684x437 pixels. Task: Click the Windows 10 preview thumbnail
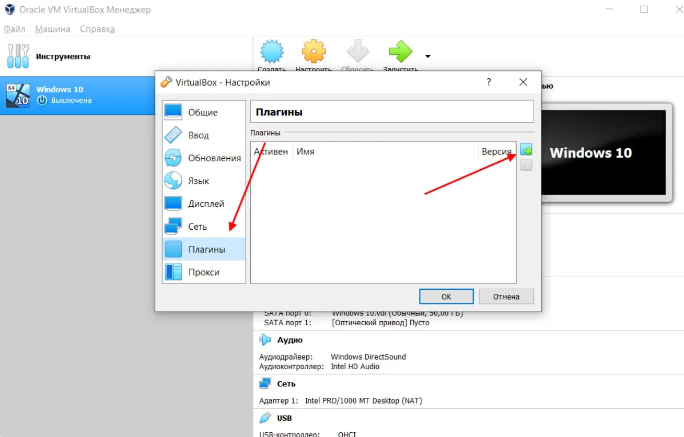[x=604, y=152]
